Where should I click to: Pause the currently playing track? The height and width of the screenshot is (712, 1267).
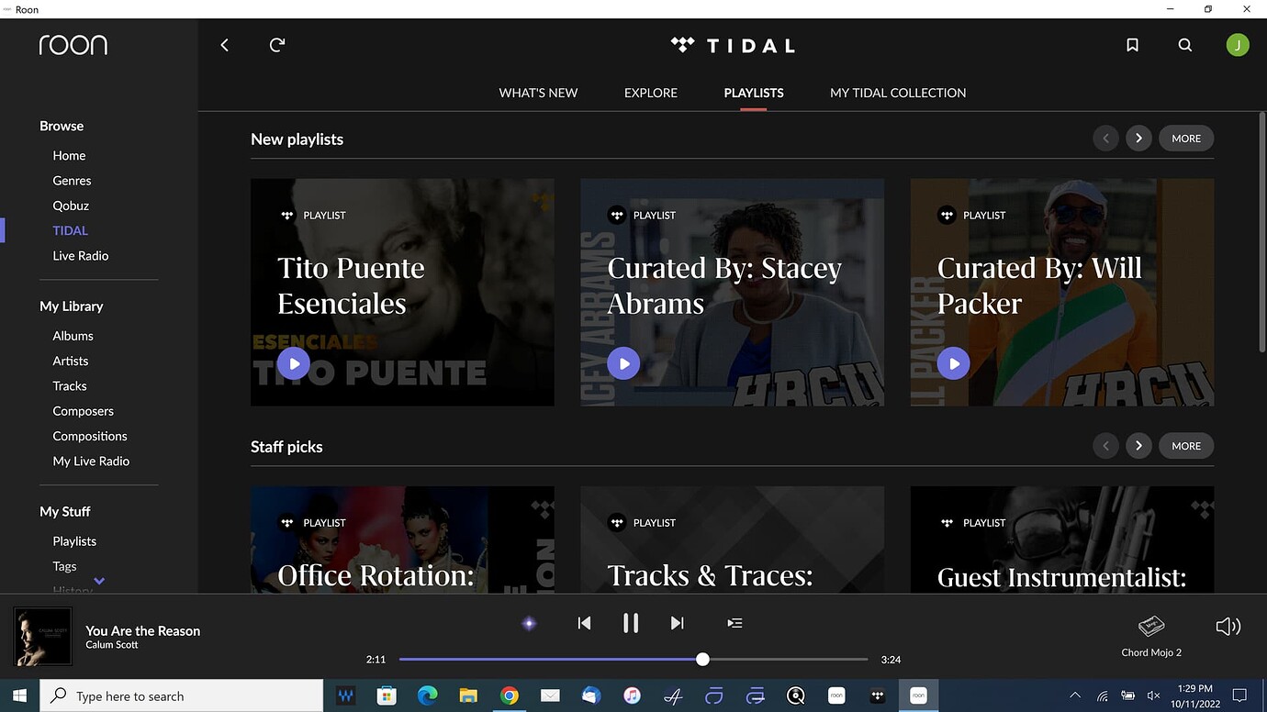click(631, 622)
